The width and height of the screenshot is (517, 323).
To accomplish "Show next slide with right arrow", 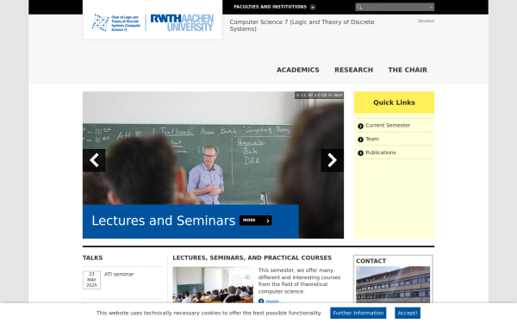I will (332, 160).
